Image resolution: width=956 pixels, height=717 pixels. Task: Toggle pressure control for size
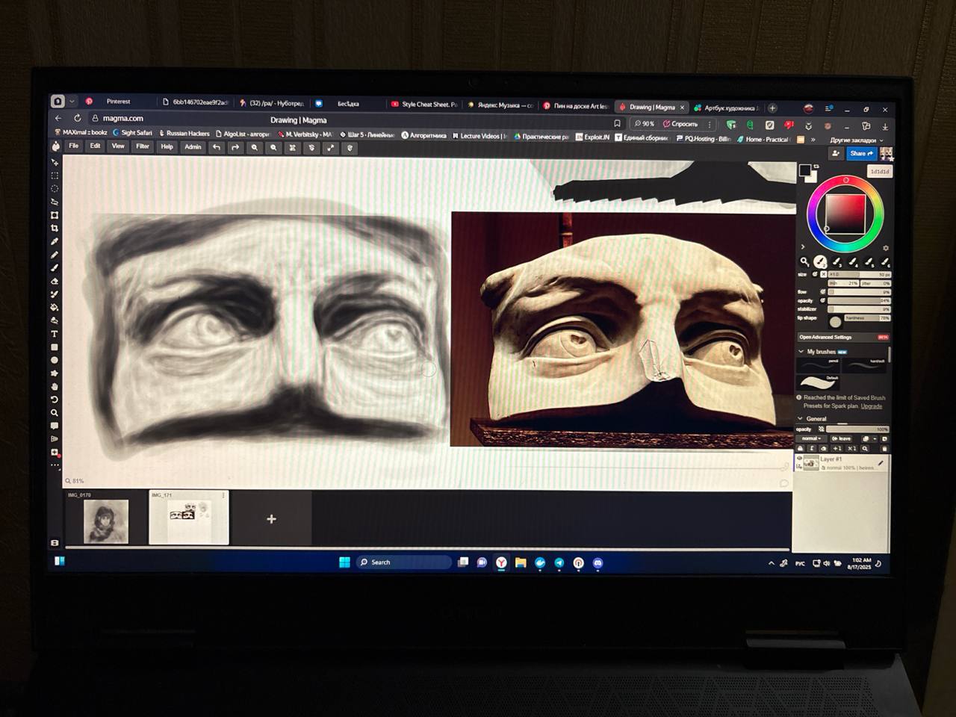(815, 274)
